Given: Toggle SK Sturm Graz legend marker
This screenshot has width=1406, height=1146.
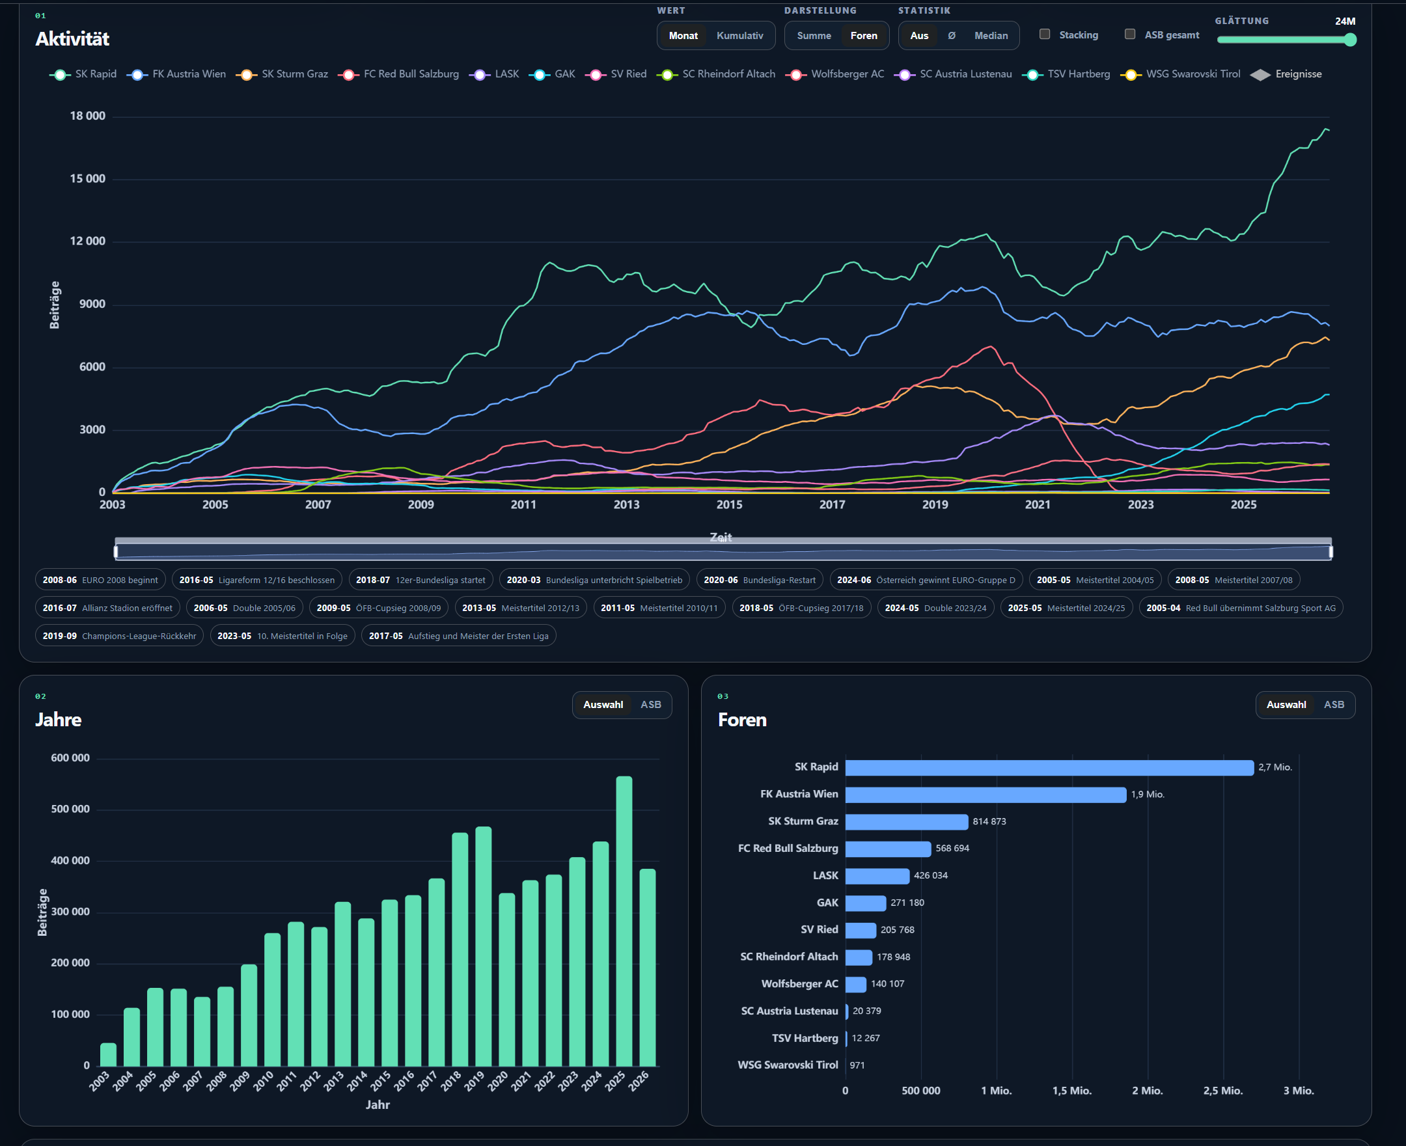Looking at the screenshot, I should 246,75.
